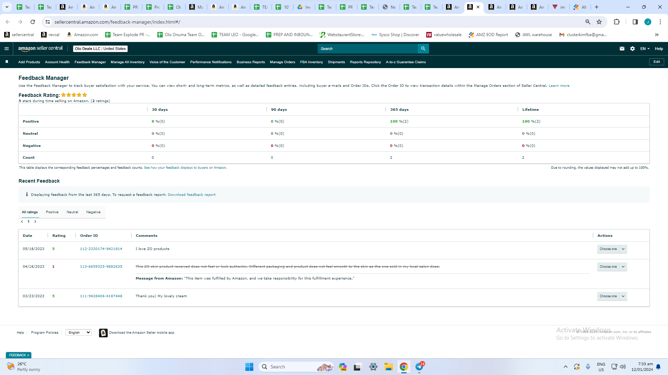The height and width of the screenshot is (375, 668).
Task: Open A-to-z Guarantee Claims
Action: (406, 62)
